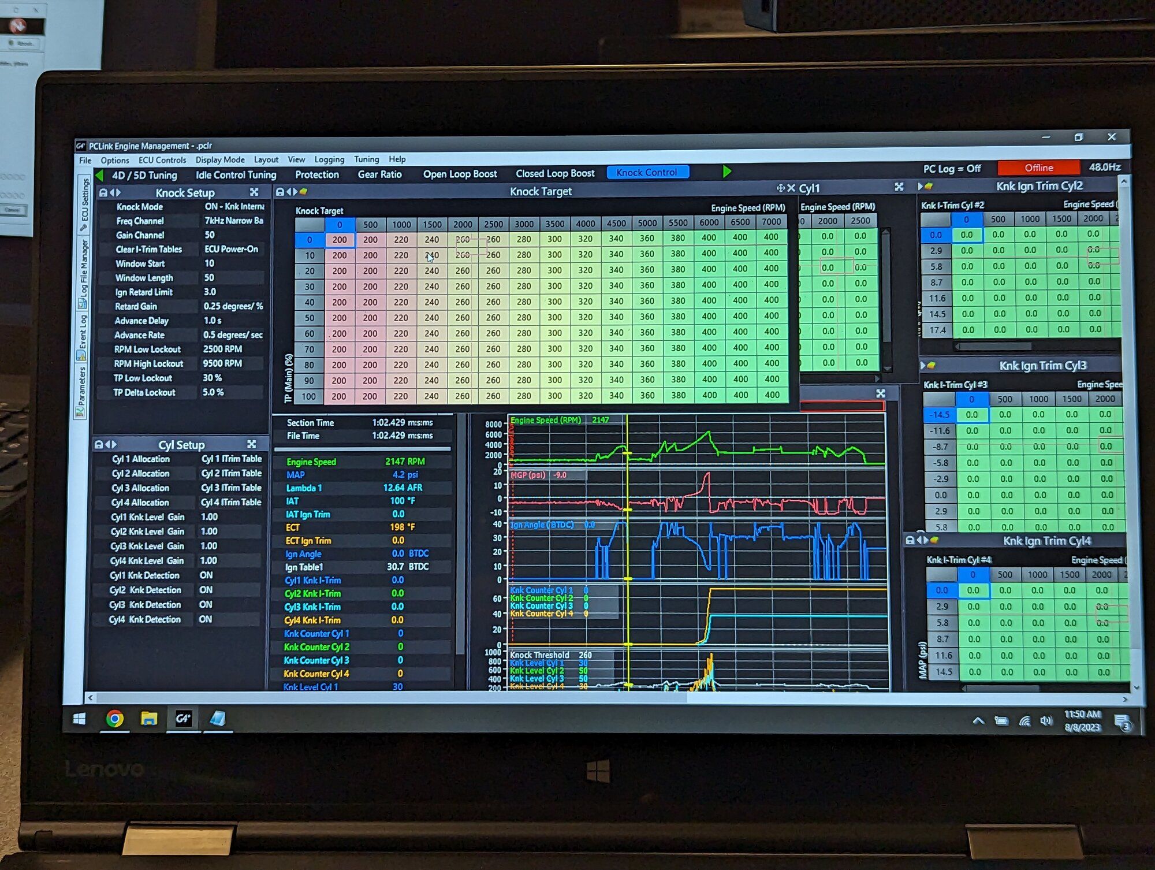Click the green left arrow before 4D / 5D Tuning
Viewport: 1155px width, 870px height.
click(x=99, y=175)
